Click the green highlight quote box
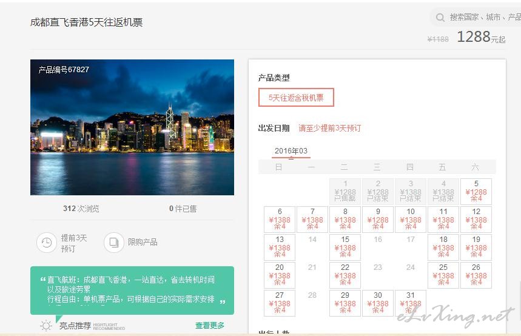Screen dimensions: 521x336 (132, 290)
